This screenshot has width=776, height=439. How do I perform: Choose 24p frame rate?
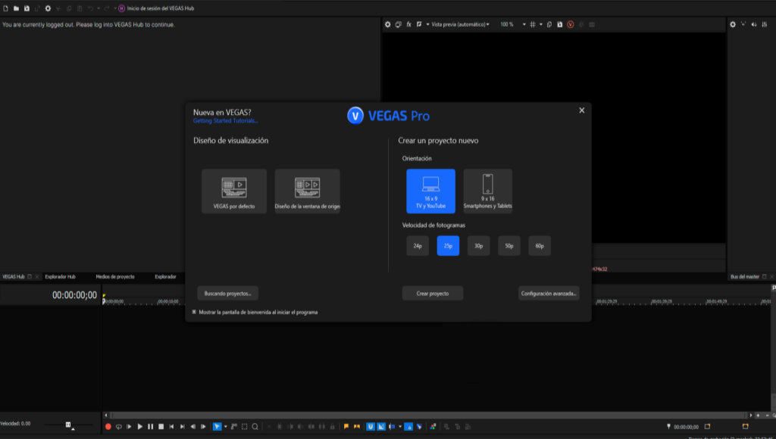pos(418,246)
